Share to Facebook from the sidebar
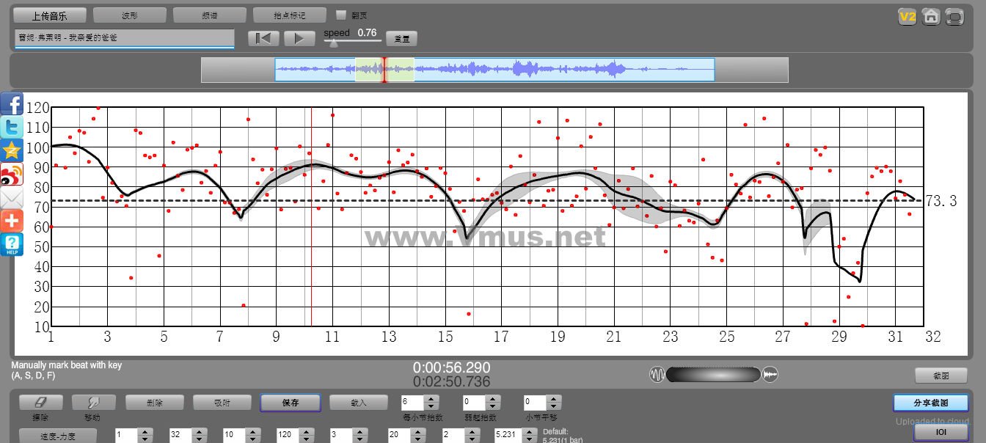 12,103
